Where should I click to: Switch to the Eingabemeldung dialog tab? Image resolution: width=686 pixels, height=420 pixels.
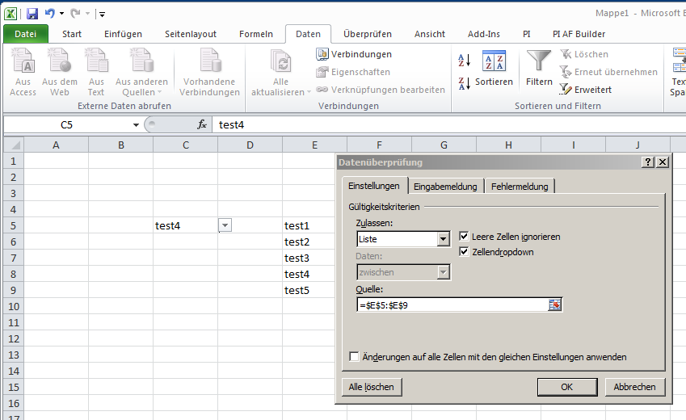tap(445, 187)
